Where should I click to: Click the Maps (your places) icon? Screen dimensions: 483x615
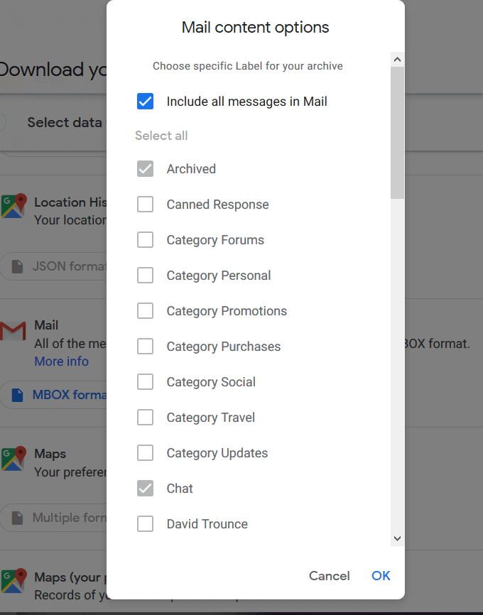tap(13, 582)
